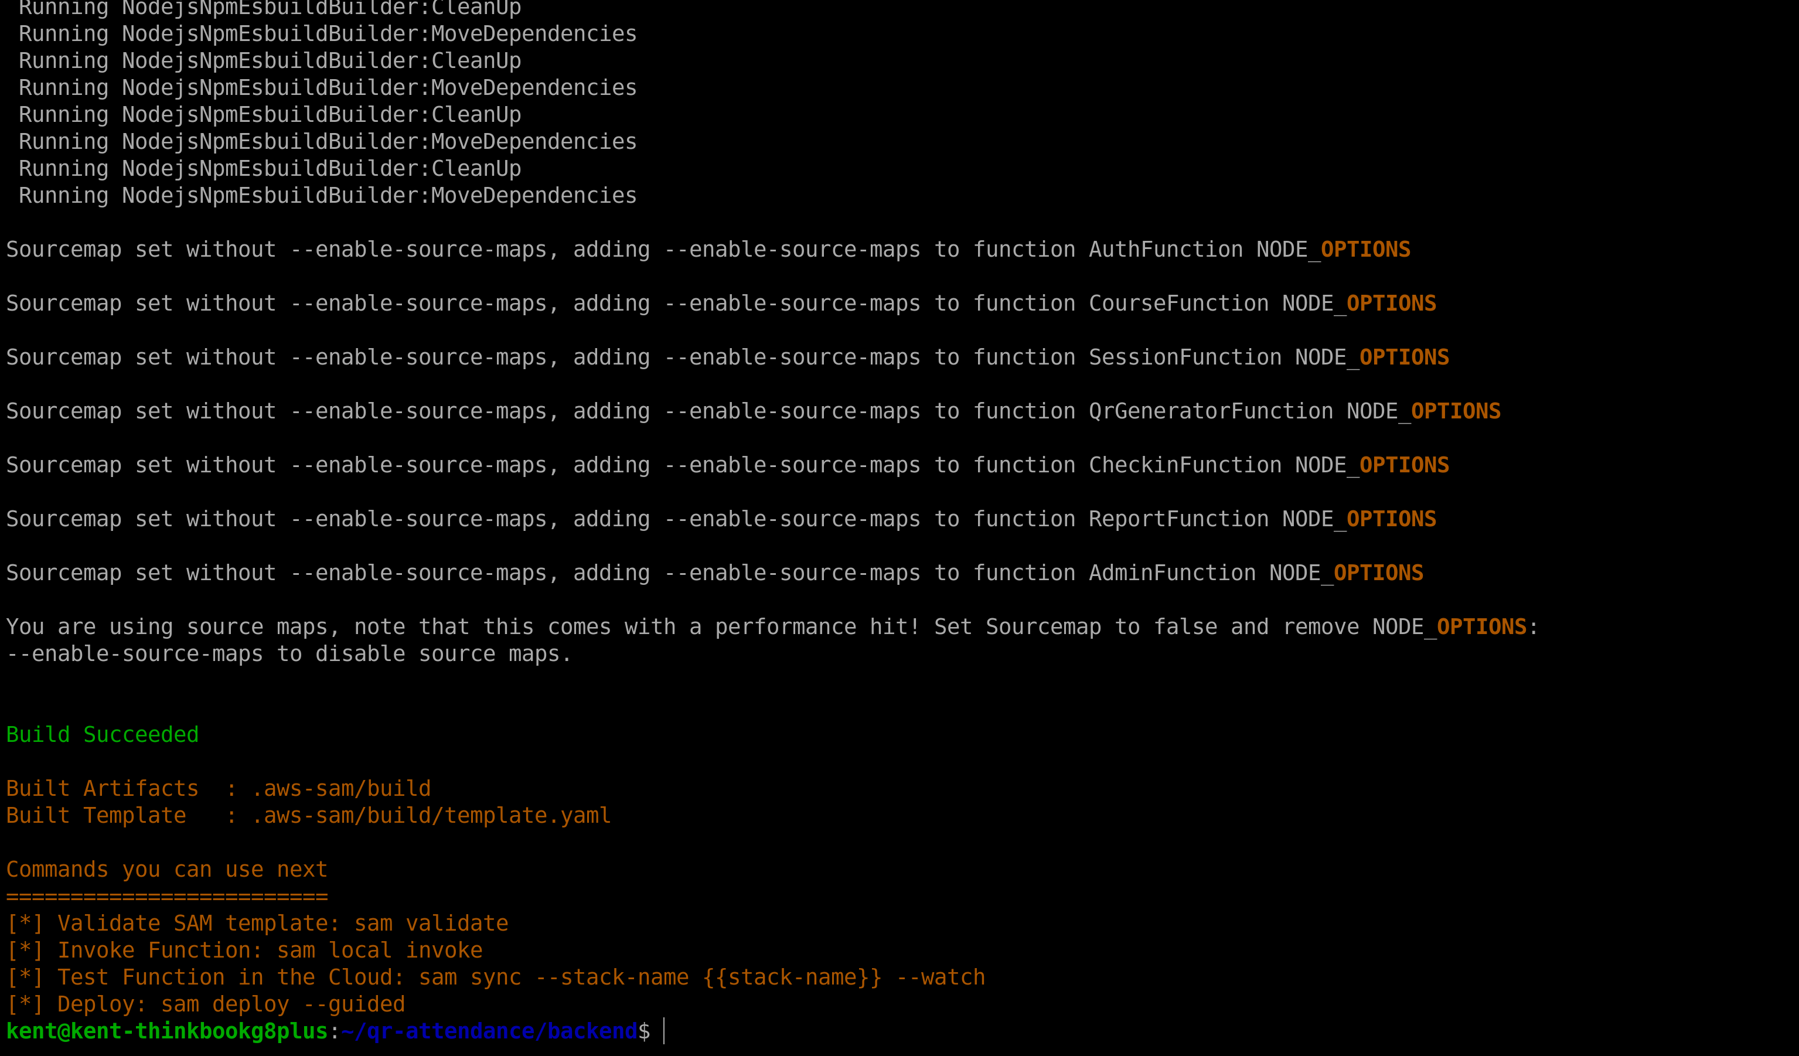Click the Built Template template.yaml path
1799x1056 pixels.
431,815
